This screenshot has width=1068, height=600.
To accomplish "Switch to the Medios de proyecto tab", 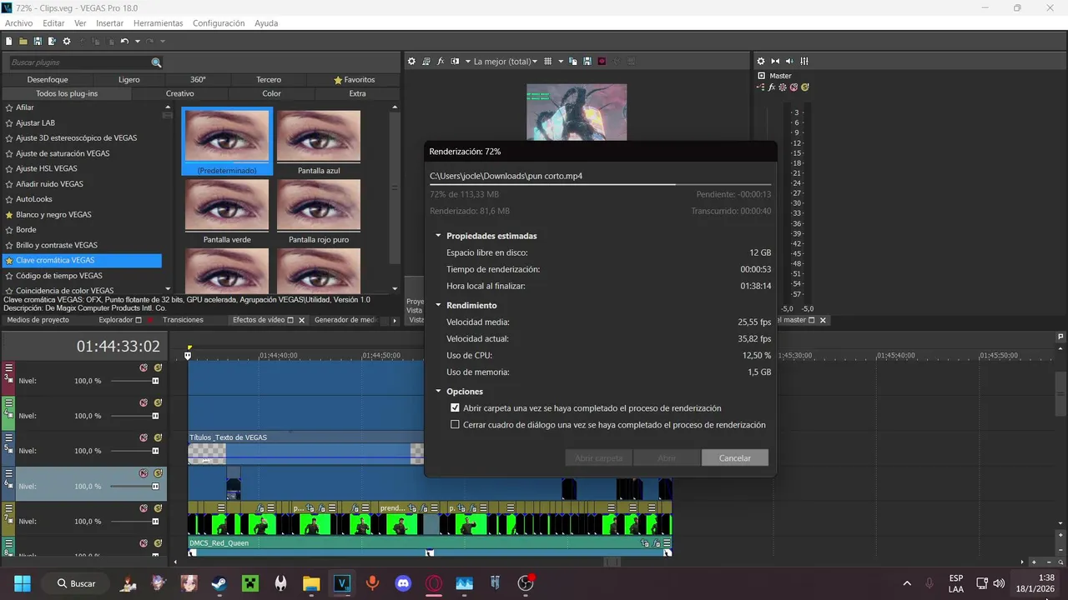I will (x=38, y=320).
